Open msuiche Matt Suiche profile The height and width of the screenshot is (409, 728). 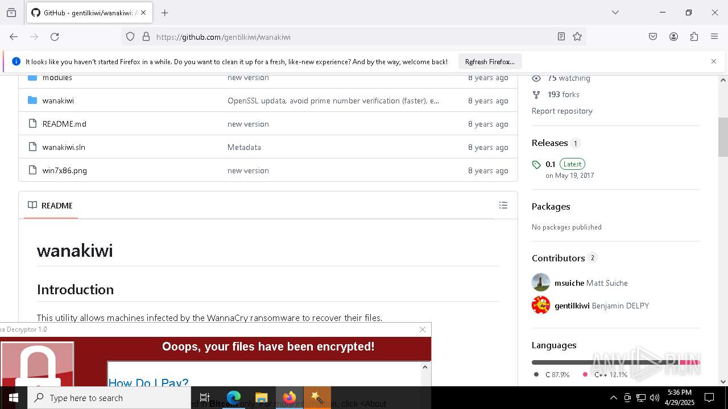coord(591,283)
